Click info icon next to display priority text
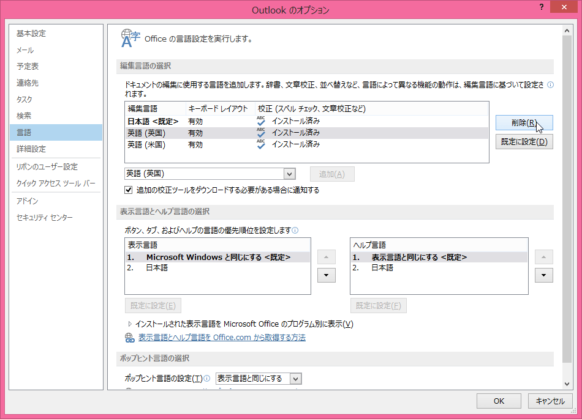The width and height of the screenshot is (582, 419). 295,231
